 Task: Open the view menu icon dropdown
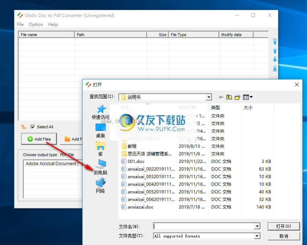click(x=248, y=97)
